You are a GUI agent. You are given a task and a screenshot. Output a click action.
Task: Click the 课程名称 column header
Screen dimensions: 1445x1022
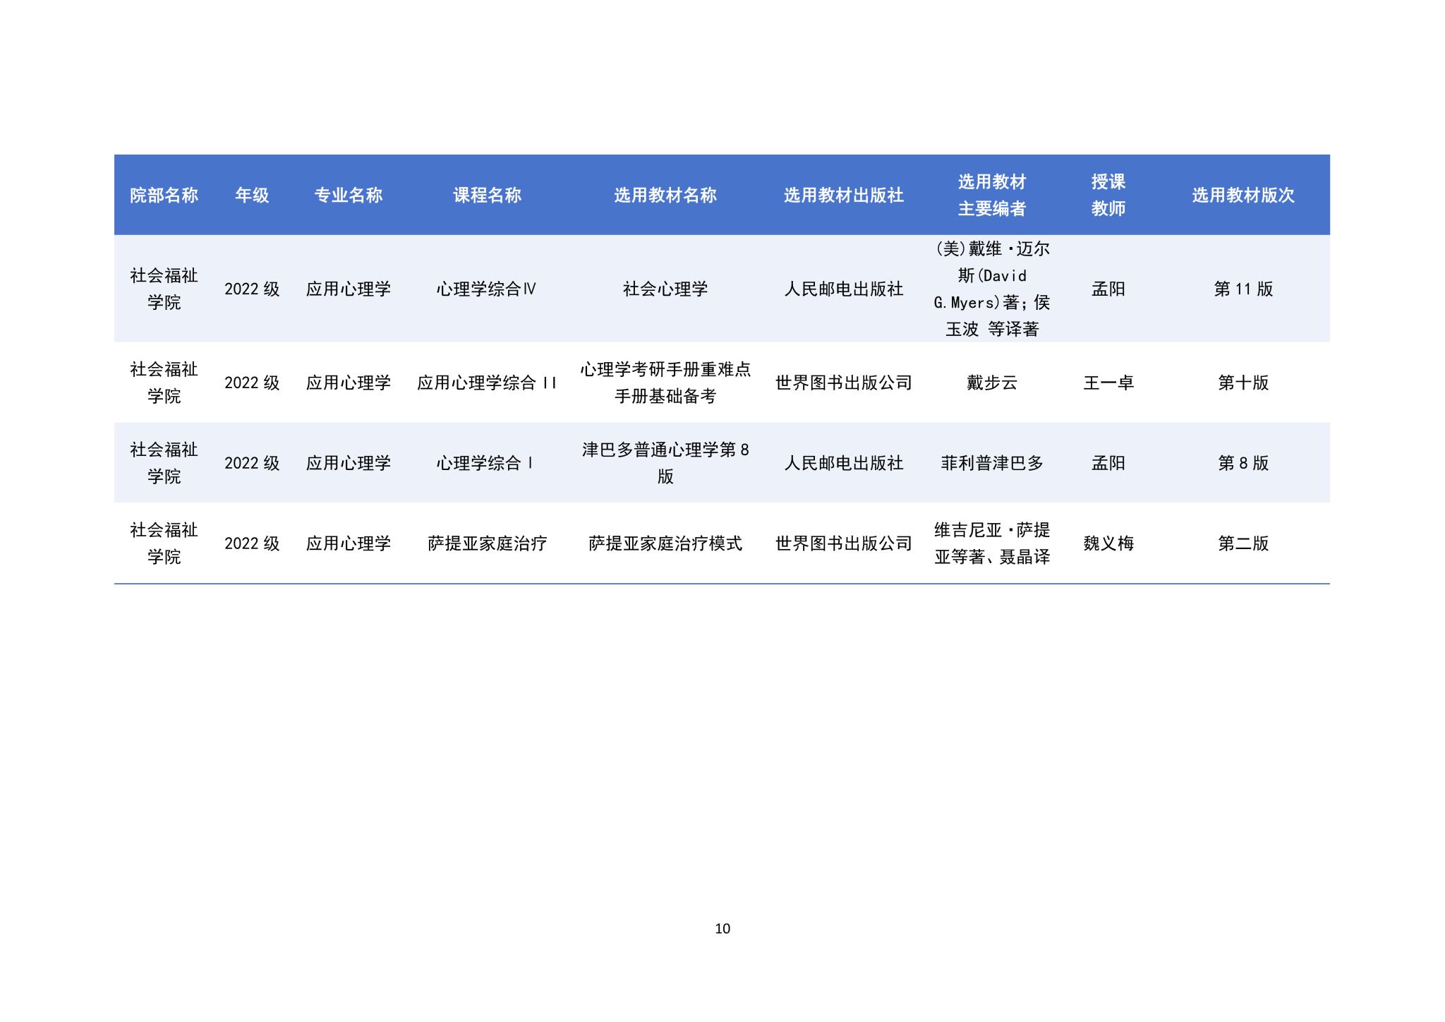[487, 196]
